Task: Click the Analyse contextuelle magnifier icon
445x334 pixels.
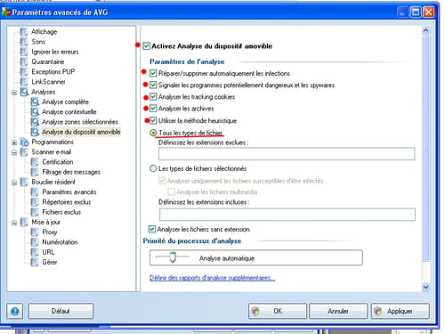Action: tap(35, 112)
